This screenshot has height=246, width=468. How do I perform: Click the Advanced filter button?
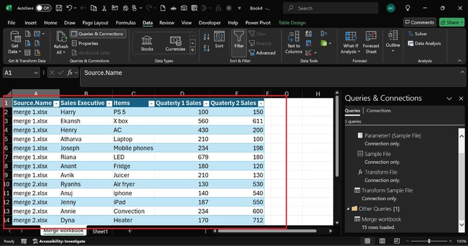coord(262,53)
